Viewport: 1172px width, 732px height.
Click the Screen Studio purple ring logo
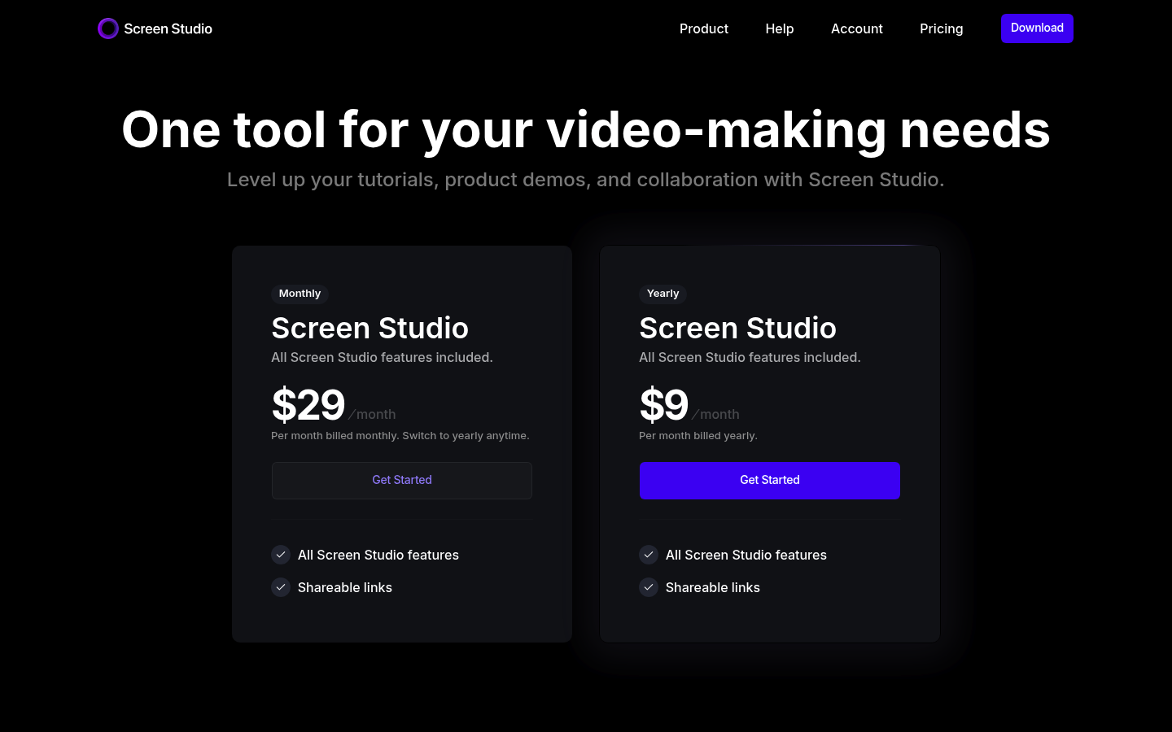pos(108,28)
